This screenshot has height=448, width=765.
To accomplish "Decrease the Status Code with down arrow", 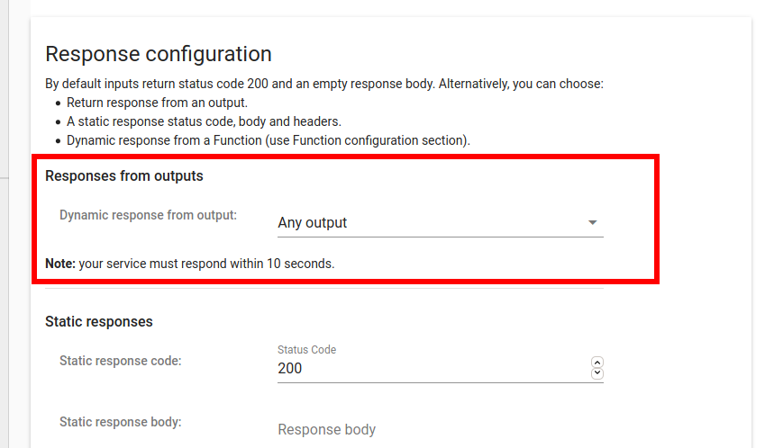I will click(597, 373).
